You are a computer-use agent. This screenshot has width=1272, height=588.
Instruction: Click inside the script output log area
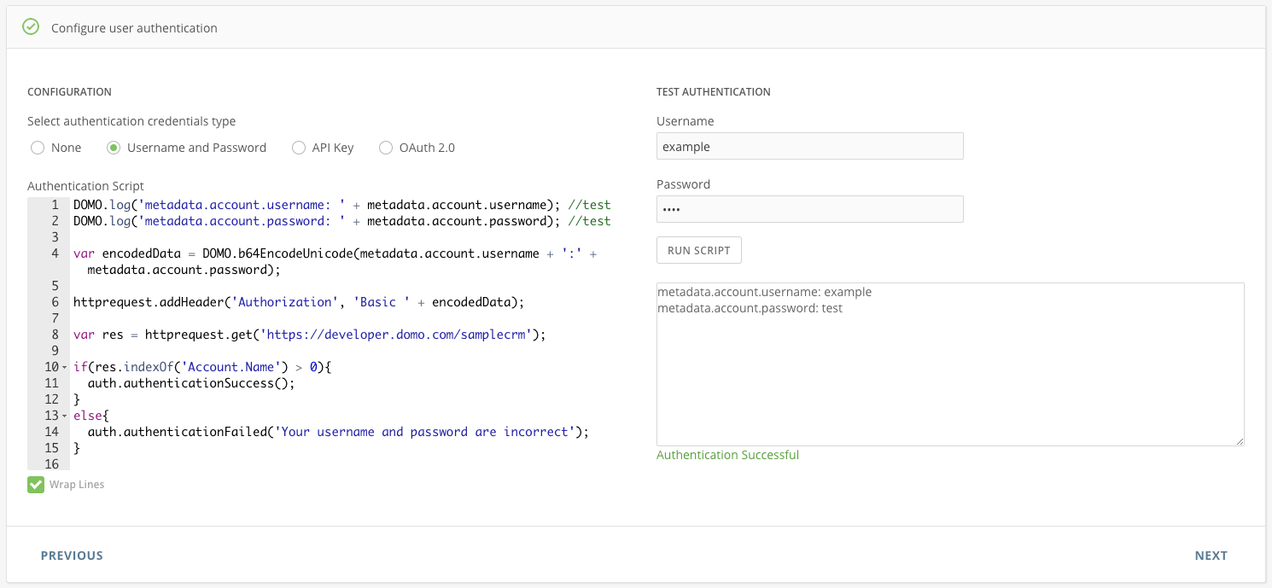(950, 364)
